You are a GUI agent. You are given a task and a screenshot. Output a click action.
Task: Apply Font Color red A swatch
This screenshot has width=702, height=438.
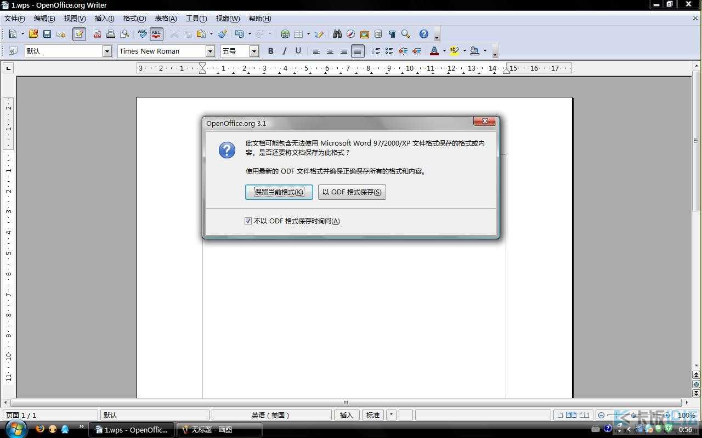point(434,51)
